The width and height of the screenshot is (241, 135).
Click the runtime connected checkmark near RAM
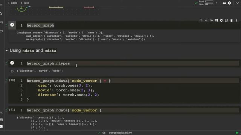click(x=196, y=3)
